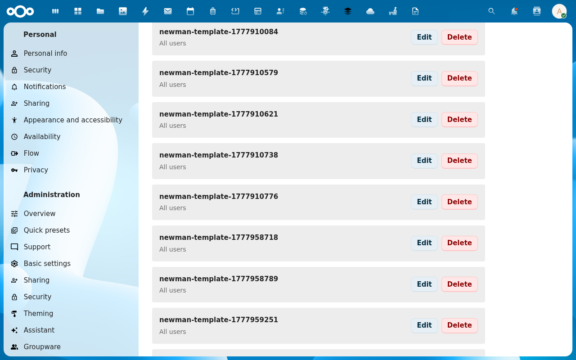Open the user avatar menu
The image size is (576, 360).
559,11
